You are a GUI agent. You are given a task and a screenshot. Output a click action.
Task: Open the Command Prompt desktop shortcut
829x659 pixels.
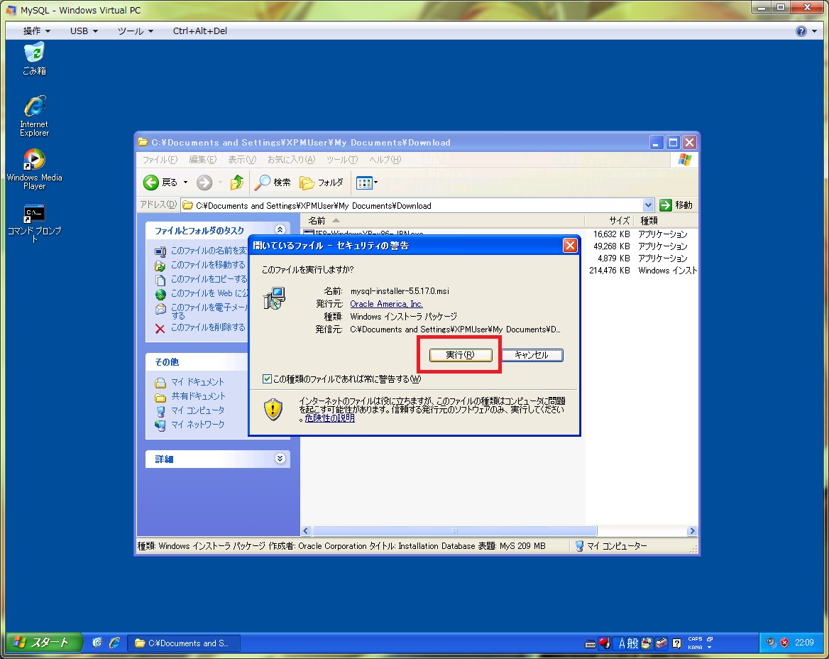pos(34,223)
